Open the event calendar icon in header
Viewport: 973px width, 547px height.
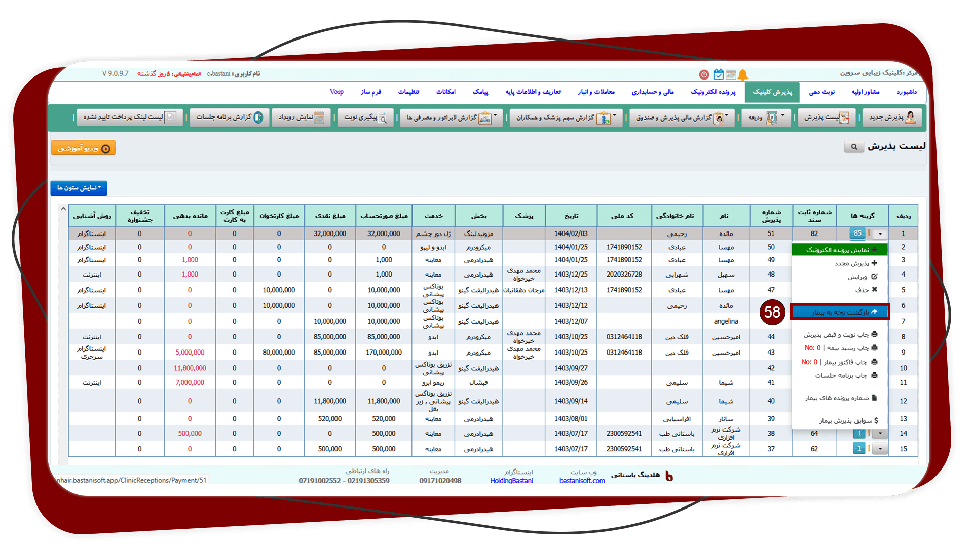(x=731, y=75)
